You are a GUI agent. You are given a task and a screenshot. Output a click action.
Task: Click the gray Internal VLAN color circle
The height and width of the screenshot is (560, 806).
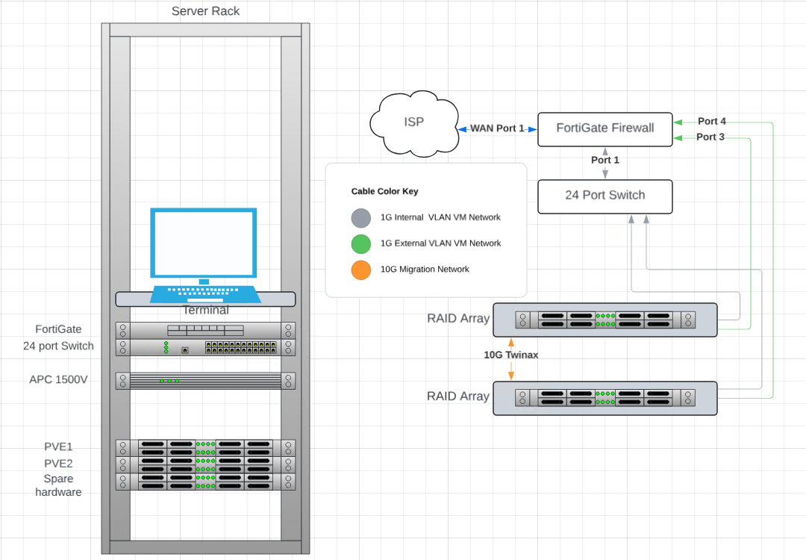tap(361, 218)
